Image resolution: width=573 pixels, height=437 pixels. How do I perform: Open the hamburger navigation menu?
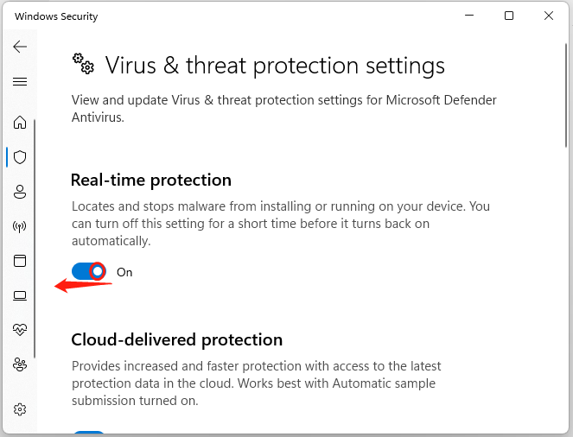tap(20, 82)
